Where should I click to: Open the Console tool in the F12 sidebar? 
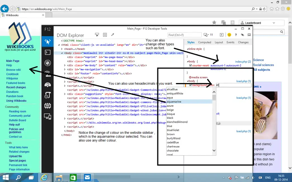pos(48,52)
